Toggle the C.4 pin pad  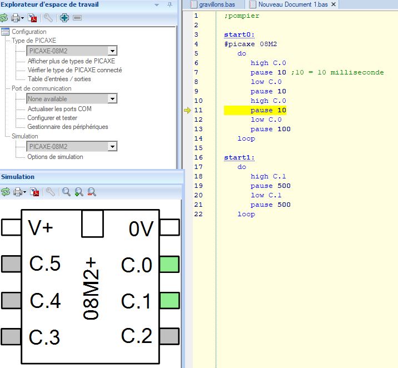(11, 301)
